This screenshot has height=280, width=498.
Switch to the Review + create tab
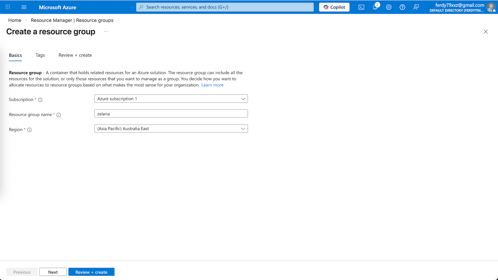[75, 55]
